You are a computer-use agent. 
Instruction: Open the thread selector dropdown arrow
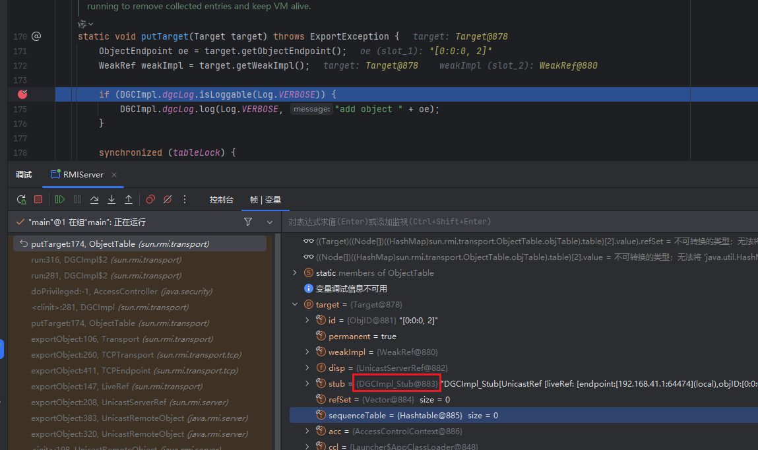[x=269, y=222]
